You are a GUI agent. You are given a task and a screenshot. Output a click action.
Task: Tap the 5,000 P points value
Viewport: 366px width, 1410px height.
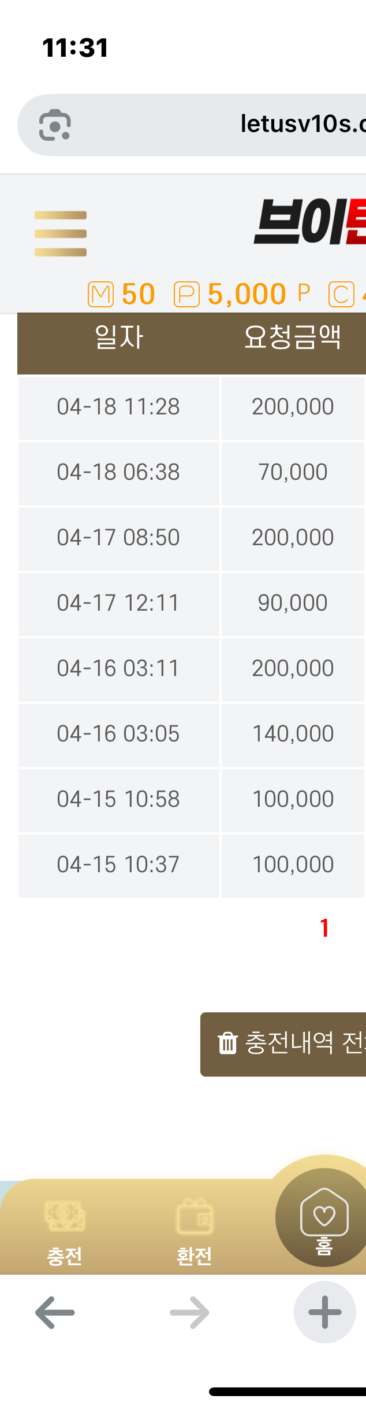247,294
